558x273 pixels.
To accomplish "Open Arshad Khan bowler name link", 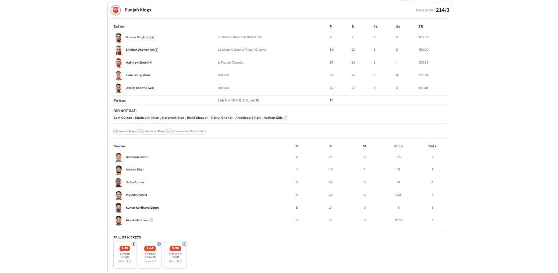I will pyautogui.click(x=135, y=169).
